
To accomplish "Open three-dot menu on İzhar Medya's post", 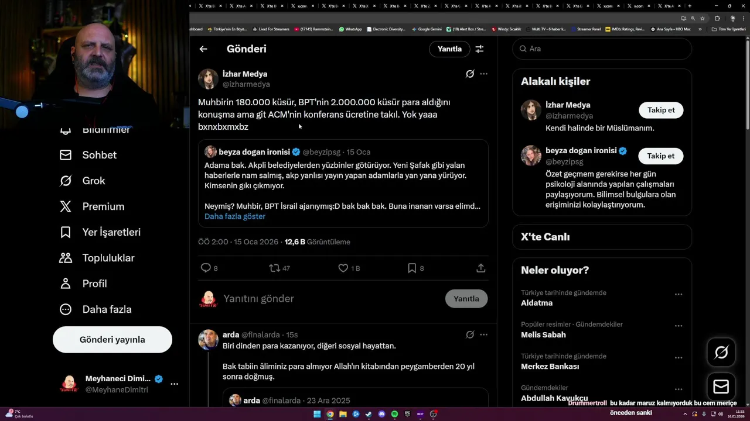I will (483, 74).
